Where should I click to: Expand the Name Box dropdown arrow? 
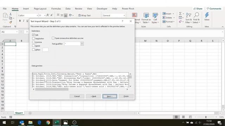pyautogui.click(x=17, y=32)
